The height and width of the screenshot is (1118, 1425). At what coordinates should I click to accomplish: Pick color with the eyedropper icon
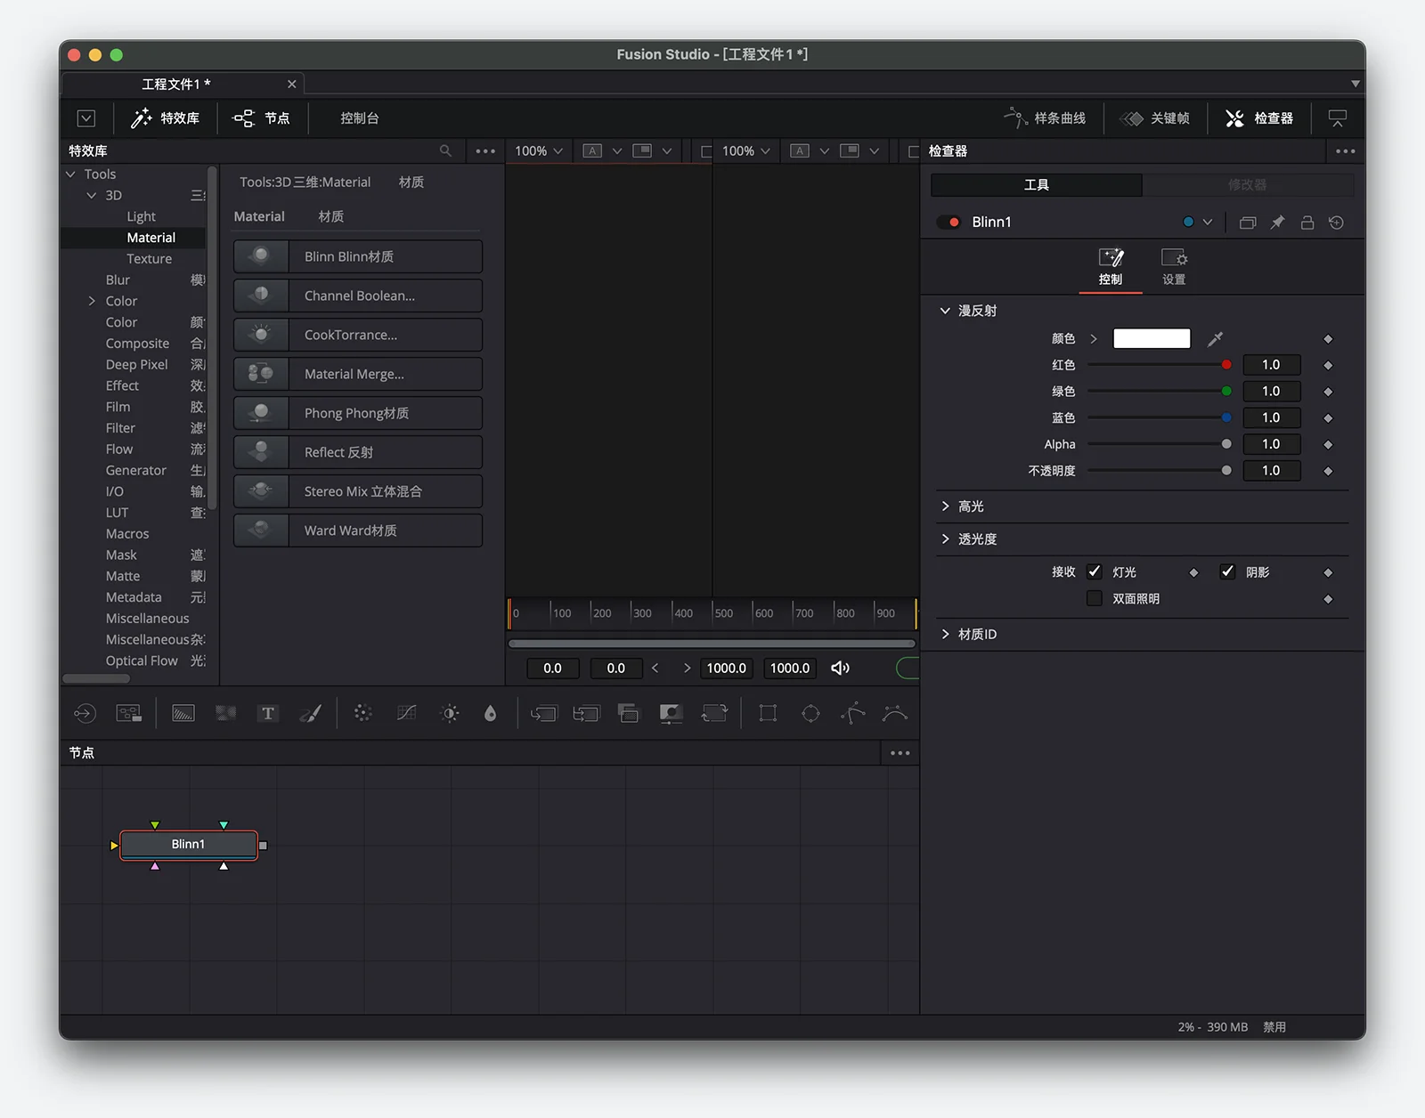[1215, 339]
